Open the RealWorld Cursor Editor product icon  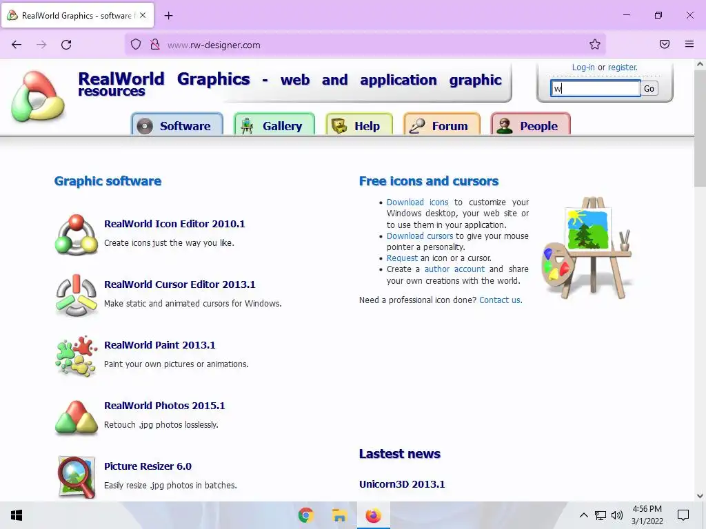coord(76,295)
